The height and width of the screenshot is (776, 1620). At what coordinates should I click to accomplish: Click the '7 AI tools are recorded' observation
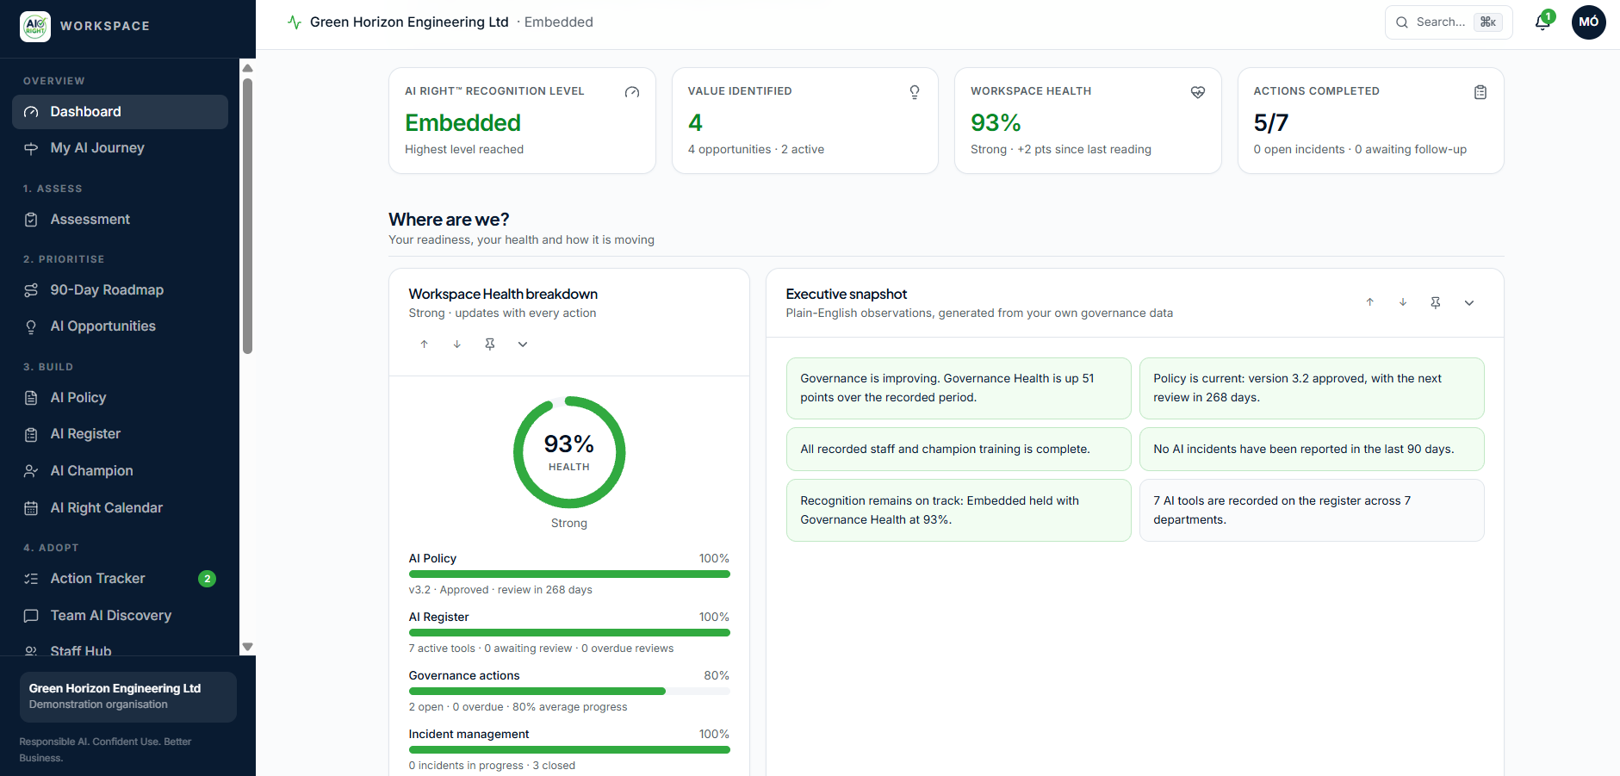(1312, 511)
